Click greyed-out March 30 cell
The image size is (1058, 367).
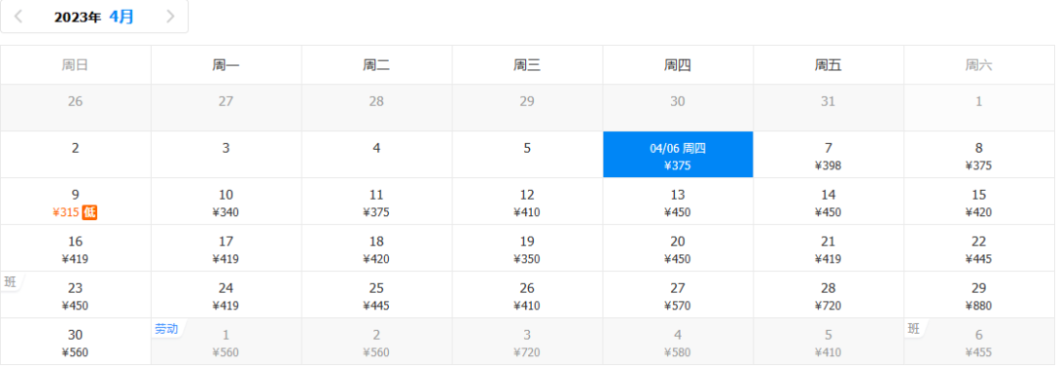click(x=678, y=108)
